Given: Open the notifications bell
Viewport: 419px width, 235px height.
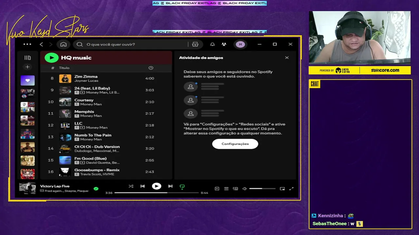Looking at the screenshot, I should [x=212, y=44].
